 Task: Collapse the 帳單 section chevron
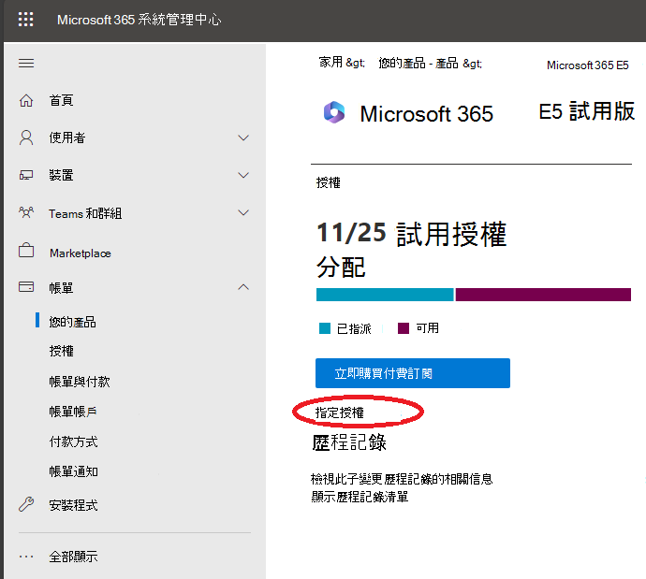pyautogui.click(x=243, y=287)
